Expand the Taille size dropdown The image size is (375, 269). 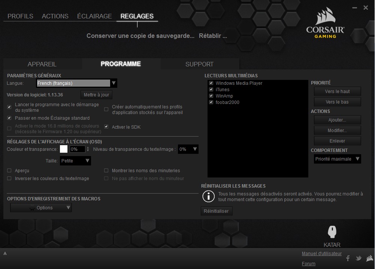[75, 161]
